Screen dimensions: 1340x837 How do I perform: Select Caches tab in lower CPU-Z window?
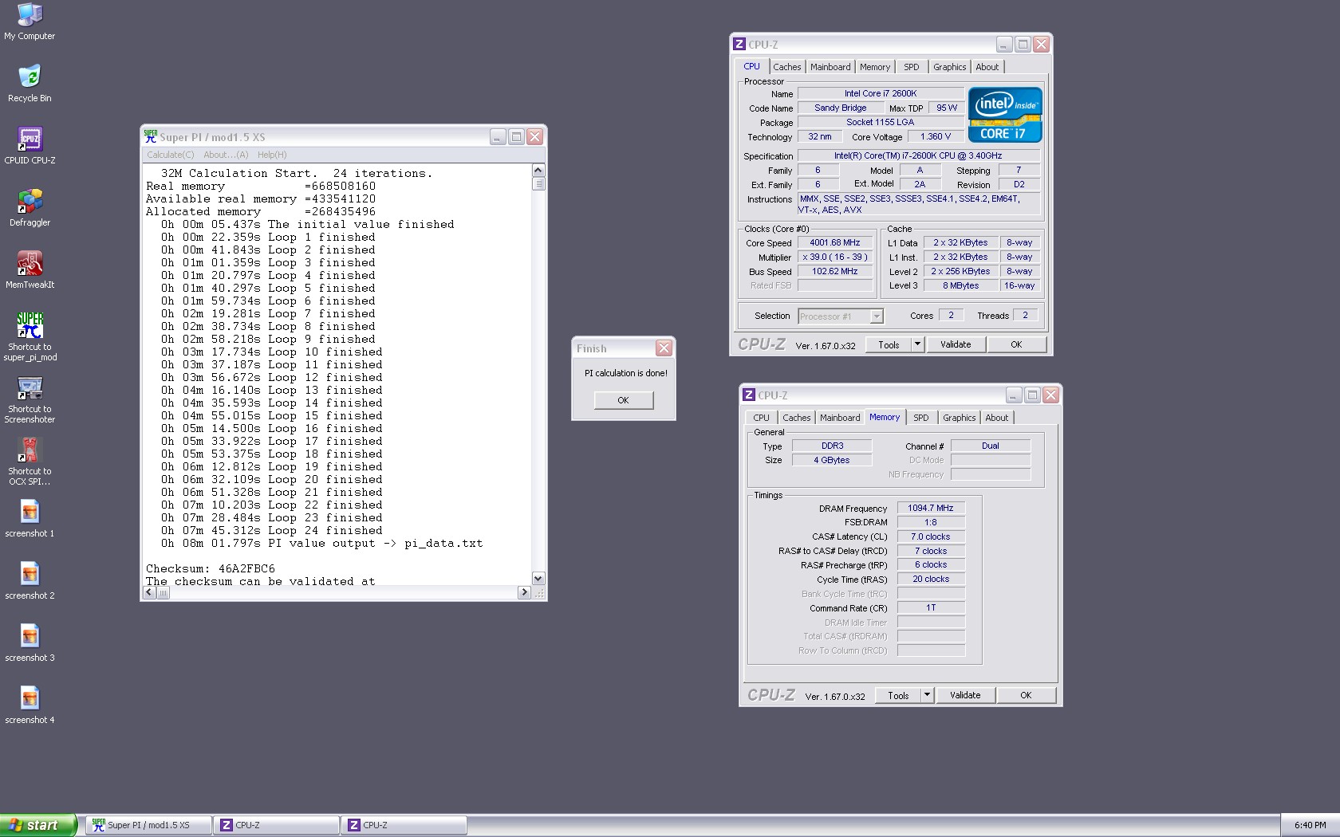796,418
